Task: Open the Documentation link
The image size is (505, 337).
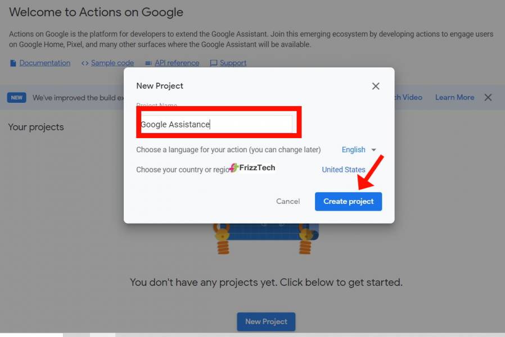Action: point(45,63)
